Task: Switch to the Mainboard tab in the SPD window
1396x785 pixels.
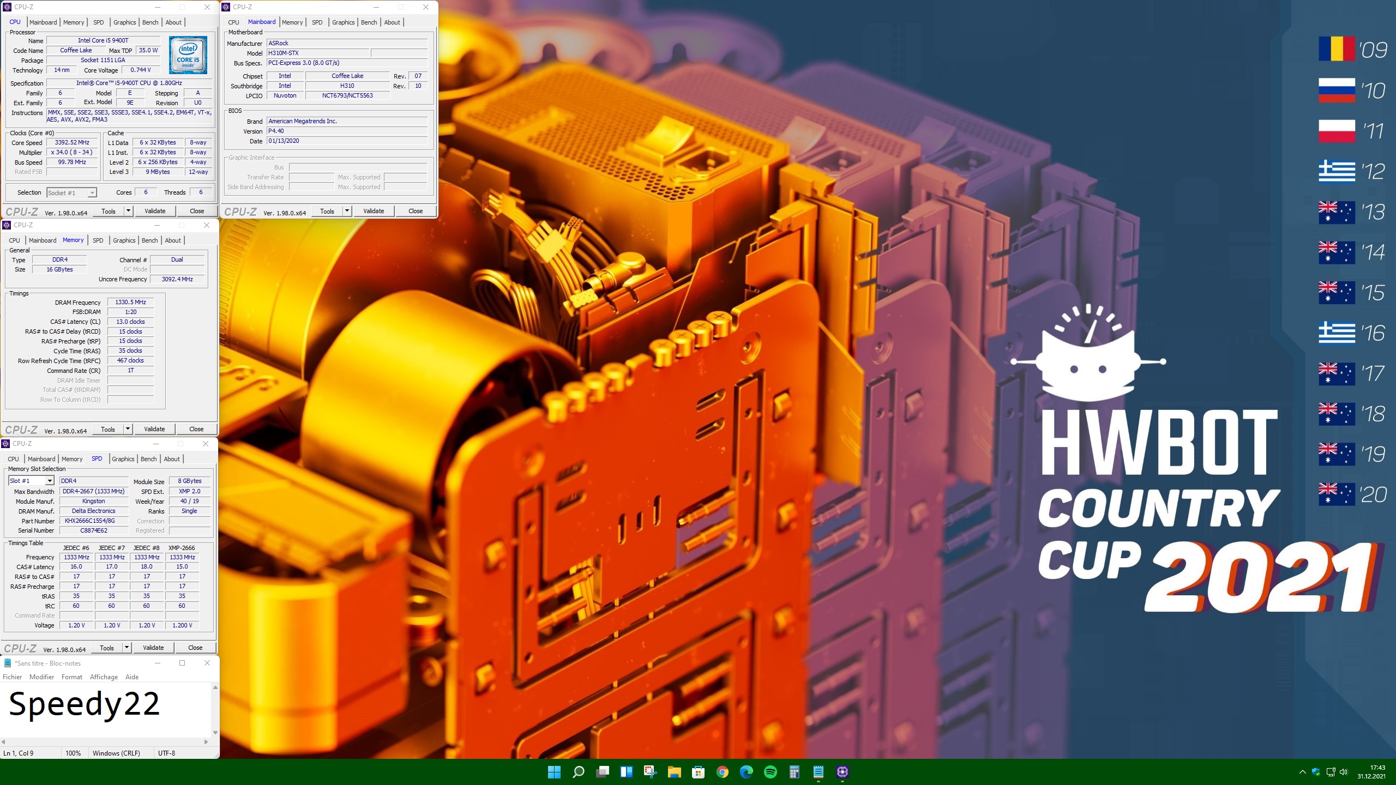Action: coord(41,459)
